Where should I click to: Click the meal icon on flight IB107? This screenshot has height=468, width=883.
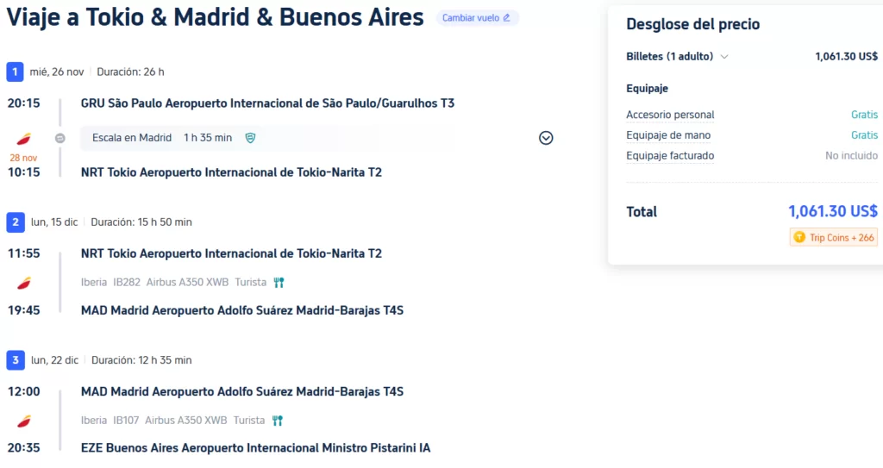coord(278,421)
